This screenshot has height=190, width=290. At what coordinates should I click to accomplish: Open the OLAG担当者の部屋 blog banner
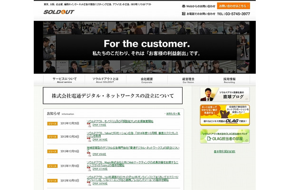click(x=225, y=136)
